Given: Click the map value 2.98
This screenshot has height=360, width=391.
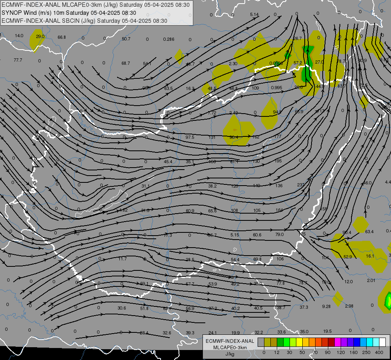Looking at the screenshot, I should pyautogui.click(x=349, y=306).
